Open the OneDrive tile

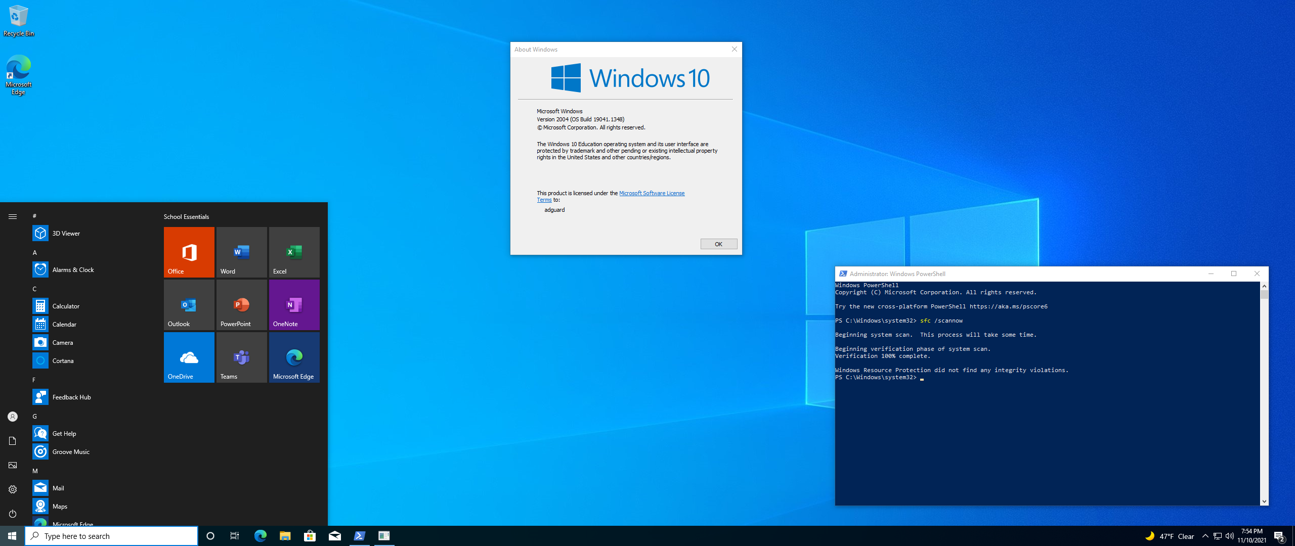[189, 357]
